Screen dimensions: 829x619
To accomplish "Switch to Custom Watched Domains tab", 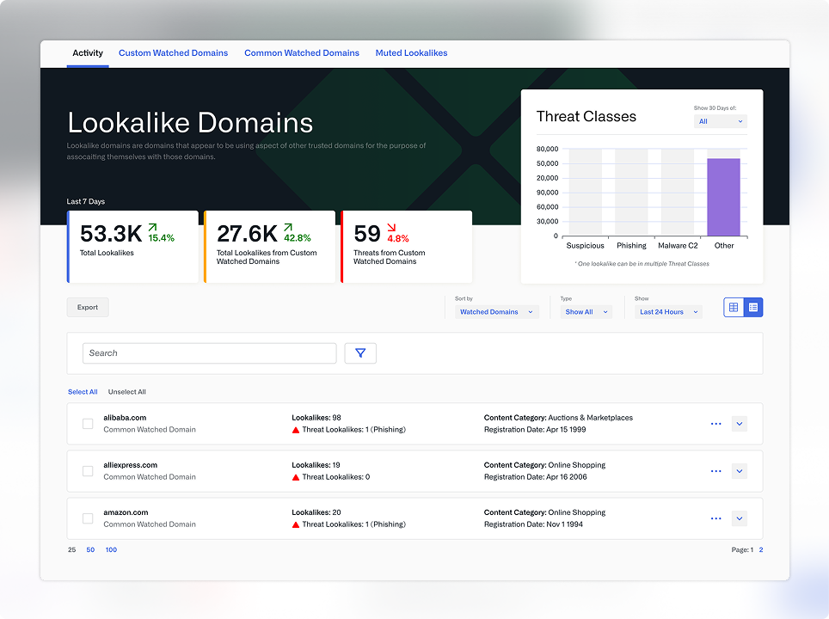I will pos(173,53).
